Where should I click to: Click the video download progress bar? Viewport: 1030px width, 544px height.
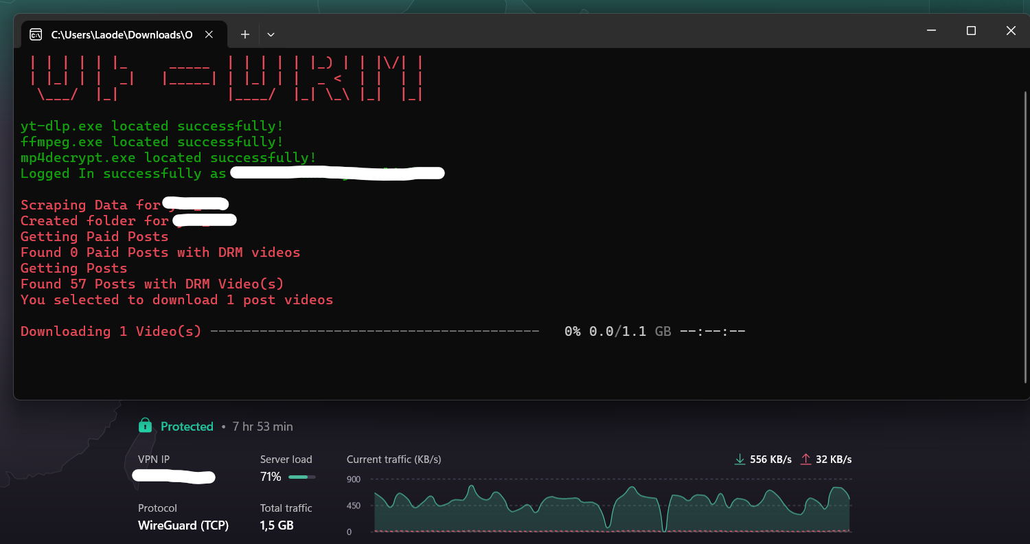pyautogui.click(x=374, y=332)
